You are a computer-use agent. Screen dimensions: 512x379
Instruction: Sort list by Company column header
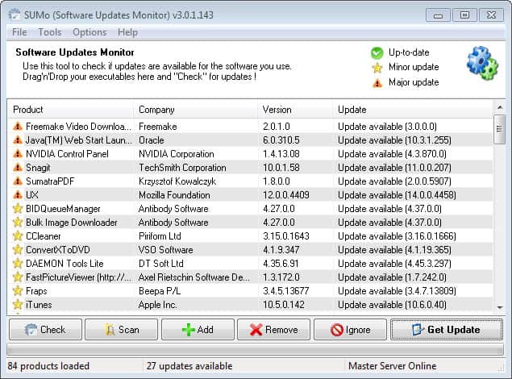coord(195,110)
